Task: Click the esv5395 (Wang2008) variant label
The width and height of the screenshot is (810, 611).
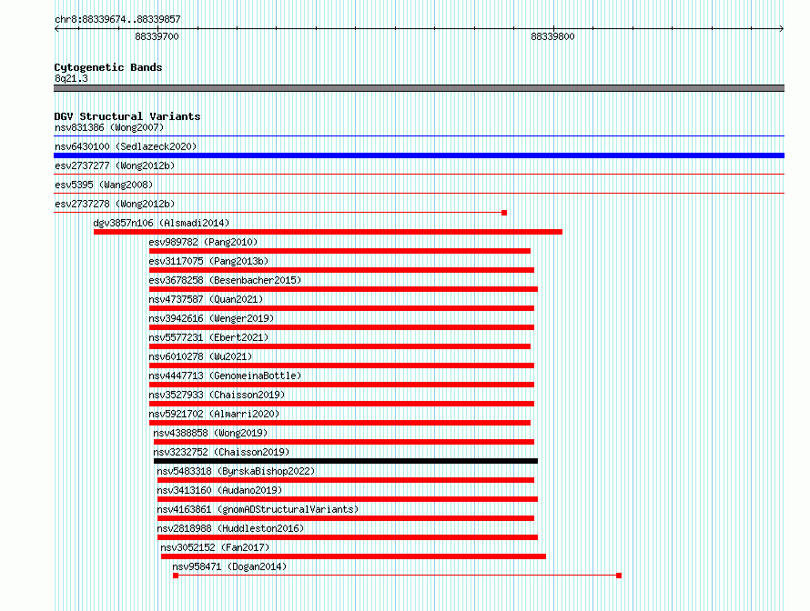Action: (104, 185)
